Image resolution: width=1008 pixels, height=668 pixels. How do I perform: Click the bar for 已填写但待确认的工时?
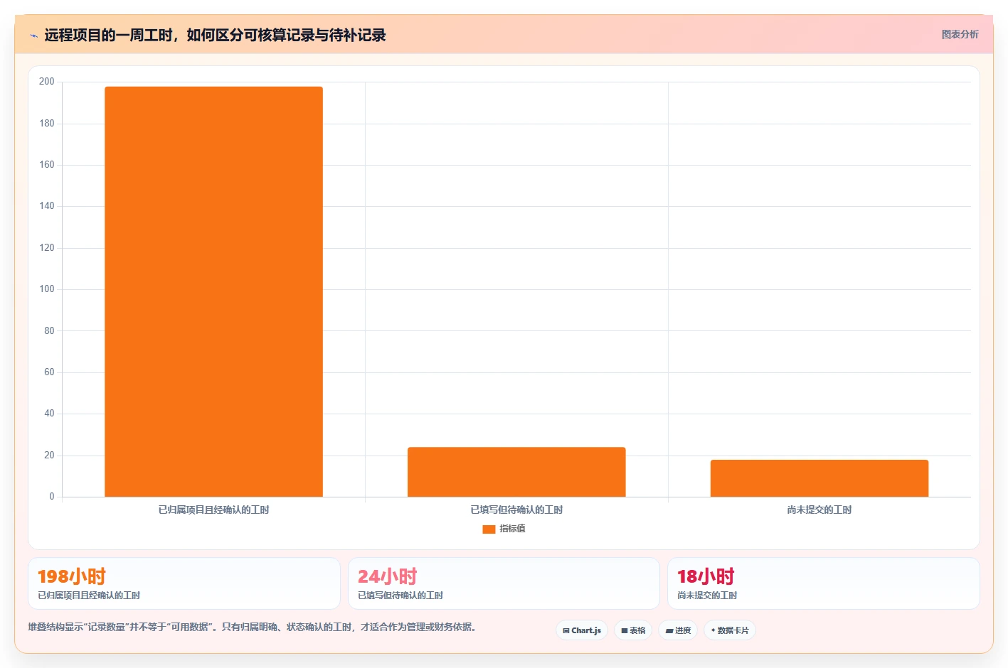[516, 472]
